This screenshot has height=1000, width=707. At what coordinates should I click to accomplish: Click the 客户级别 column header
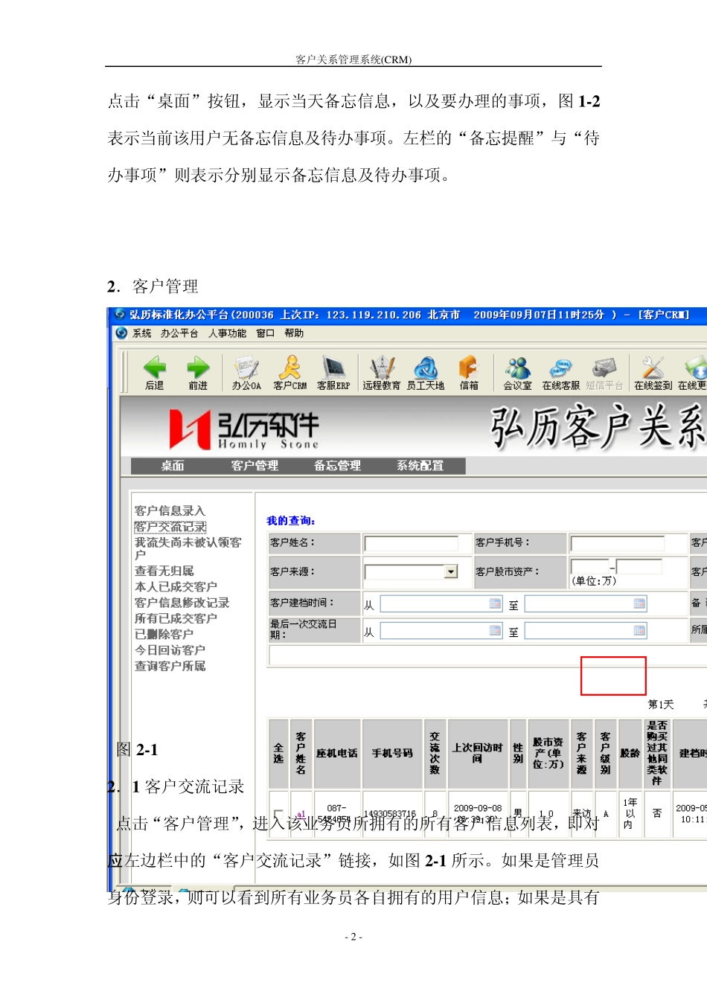coord(605,754)
